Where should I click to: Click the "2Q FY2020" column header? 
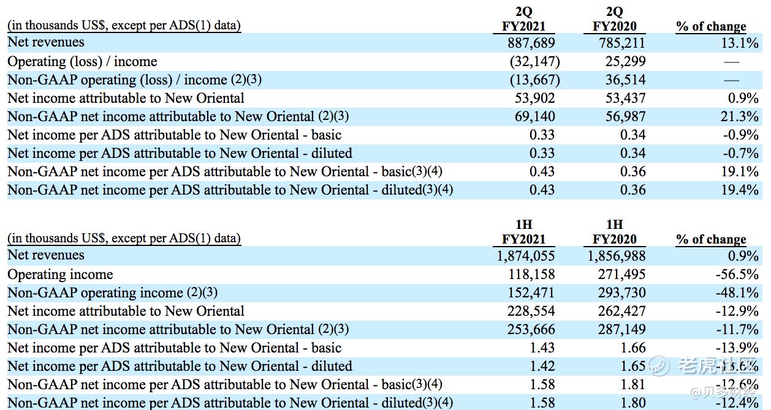pos(614,19)
